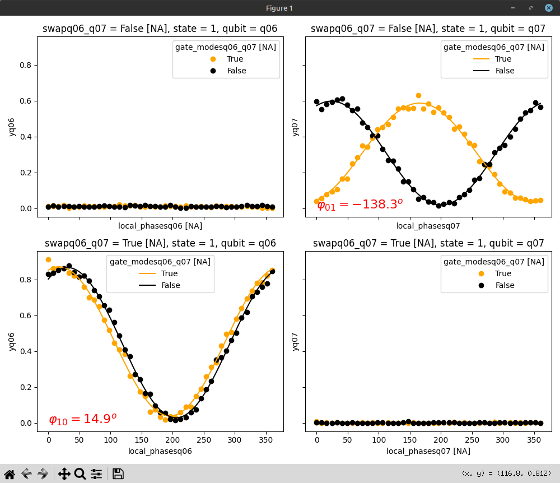The width and height of the screenshot is (560, 483).
Task: Click the Home reset view icon
Action: [10, 474]
